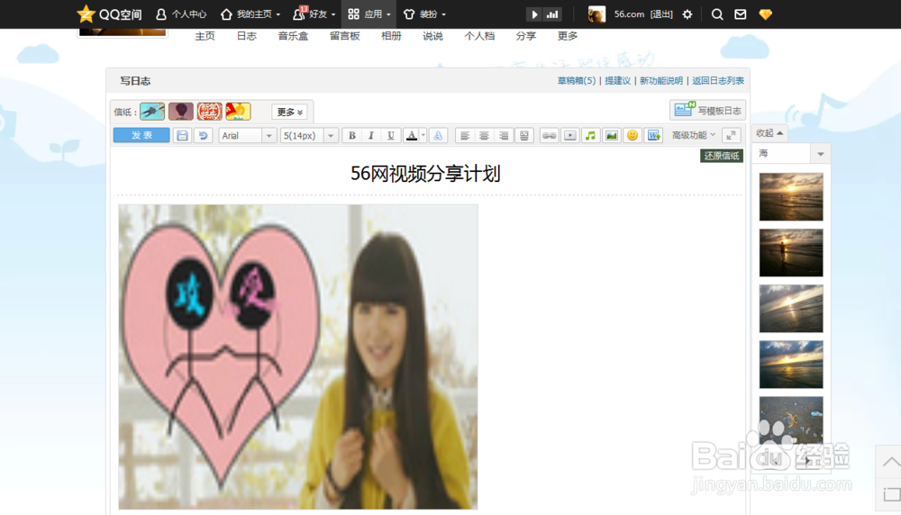Import a Word document with the W icon
Screen dimensions: 901x515
point(653,135)
